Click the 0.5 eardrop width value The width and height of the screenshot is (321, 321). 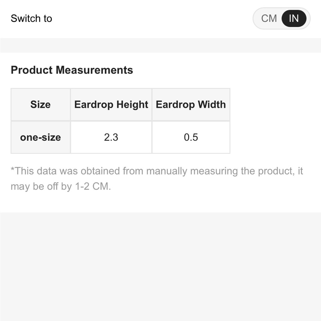[x=191, y=137]
